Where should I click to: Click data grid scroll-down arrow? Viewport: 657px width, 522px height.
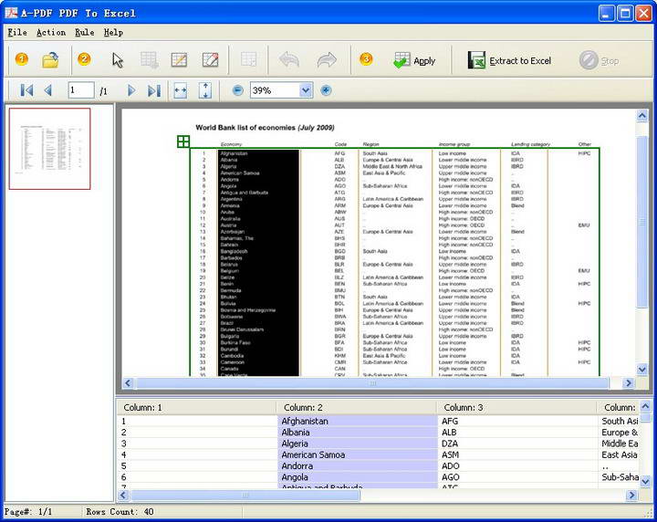[x=646, y=482]
